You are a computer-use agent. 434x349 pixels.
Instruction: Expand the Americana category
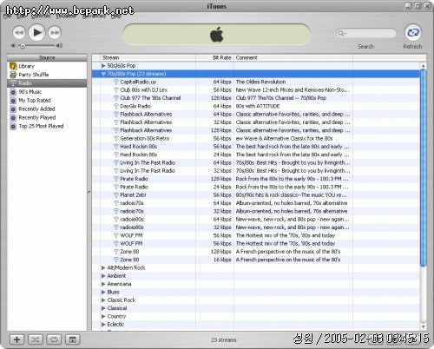103,284
